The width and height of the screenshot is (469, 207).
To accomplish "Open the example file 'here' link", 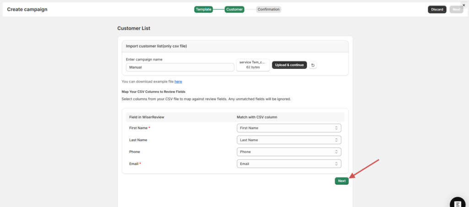I will [x=178, y=82].
